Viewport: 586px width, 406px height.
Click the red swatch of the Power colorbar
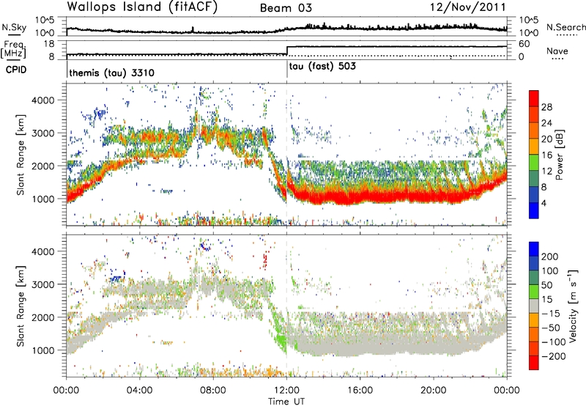[534, 98]
